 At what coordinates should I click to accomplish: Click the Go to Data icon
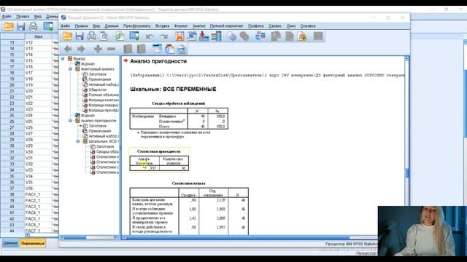pyautogui.click(x=180, y=36)
